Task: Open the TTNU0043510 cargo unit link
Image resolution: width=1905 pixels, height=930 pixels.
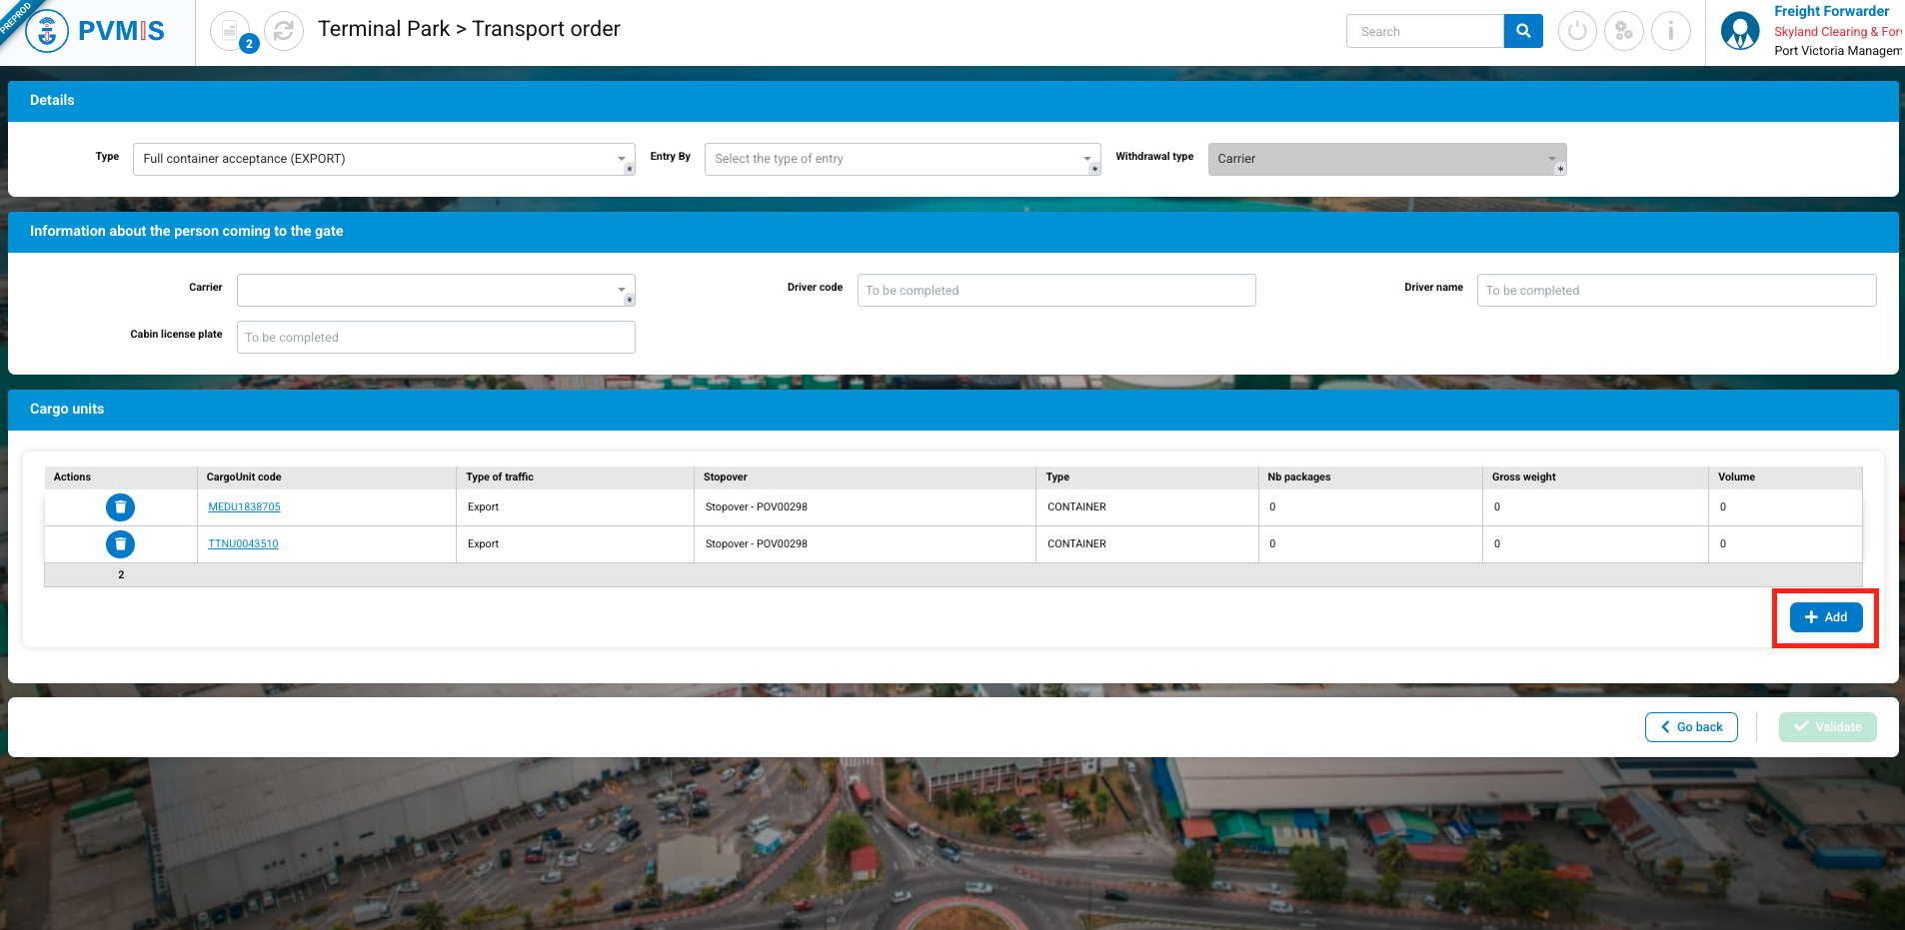Action: pyautogui.click(x=243, y=544)
